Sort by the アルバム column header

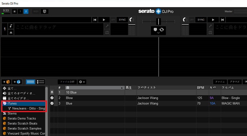tap(234, 88)
